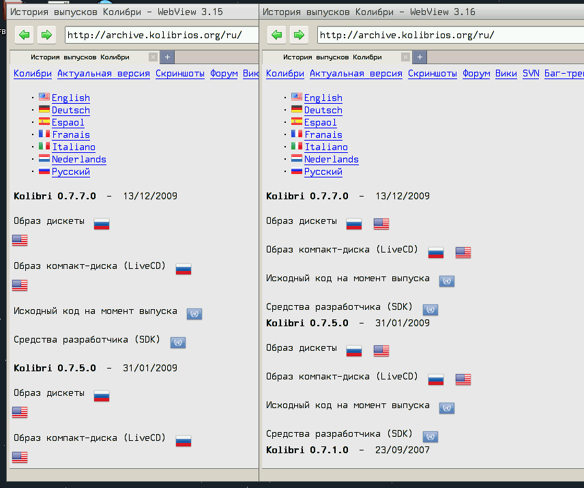This screenshot has height=488, width=584.
Task: Click US flag for 0.7.5.0 LiveCD in WebView 3.16
Action: (463, 379)
